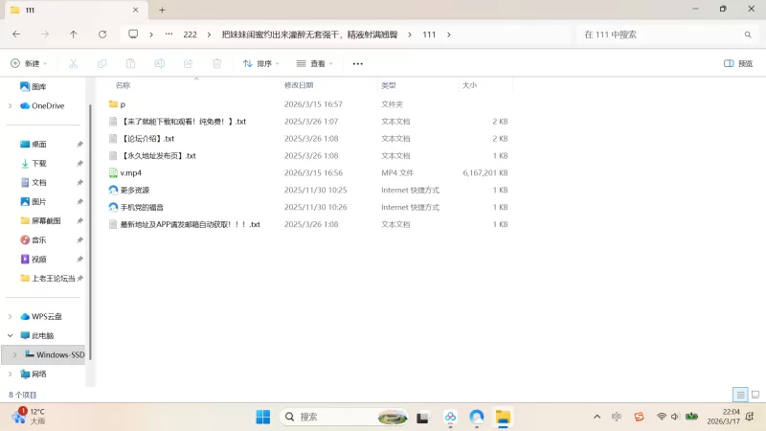The image size is (766, 431).
Task: Switch to details view in the status bar
Action: click(x=740, y=395)
